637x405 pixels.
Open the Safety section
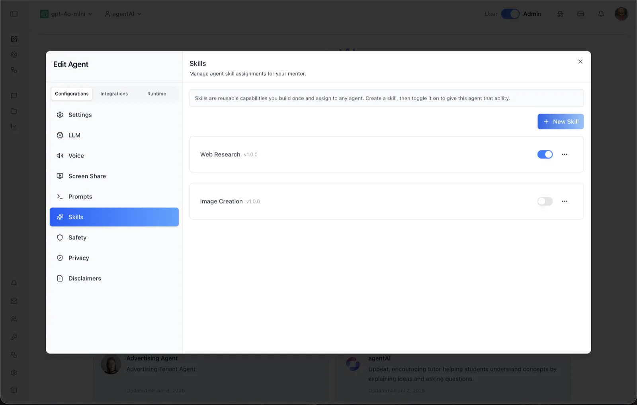[114, 238]
